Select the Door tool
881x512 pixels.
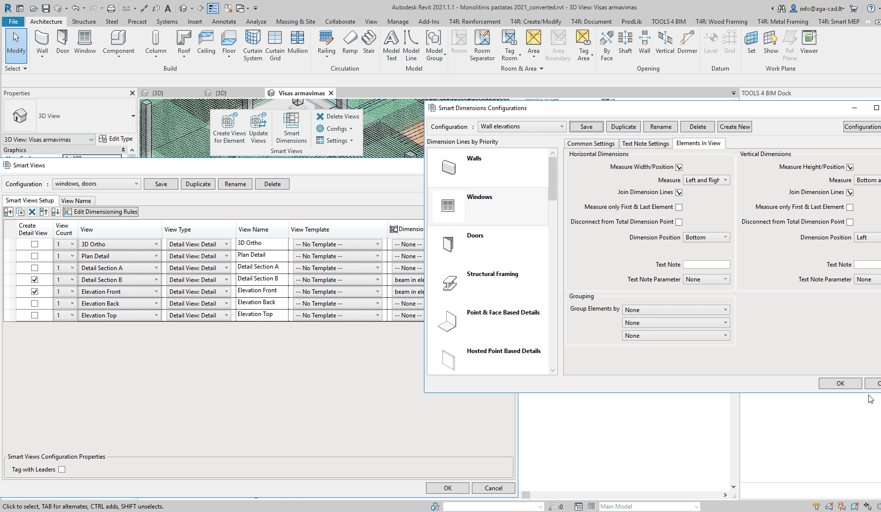point(63,42)
